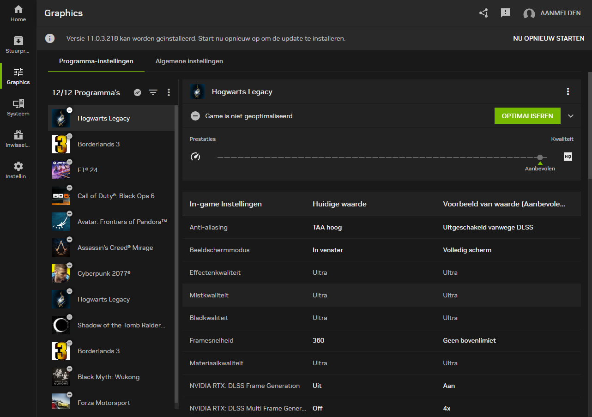Open the Home page in sidebar
This screenshot has width=592, height=417.
pos(18,13)
